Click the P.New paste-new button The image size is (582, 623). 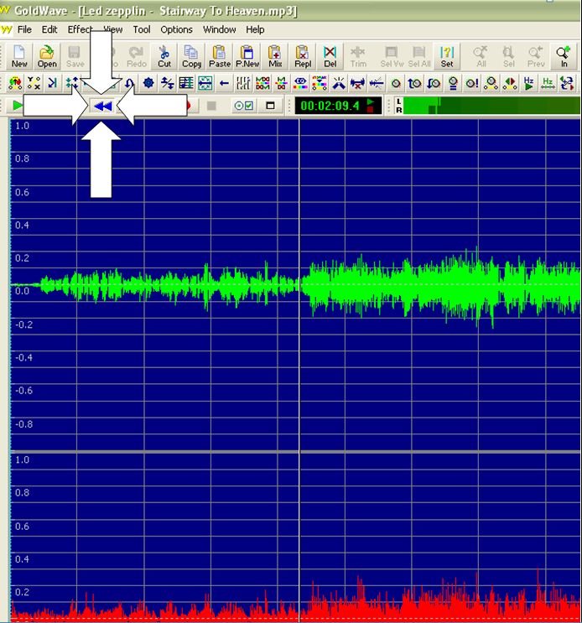point(247,56)
